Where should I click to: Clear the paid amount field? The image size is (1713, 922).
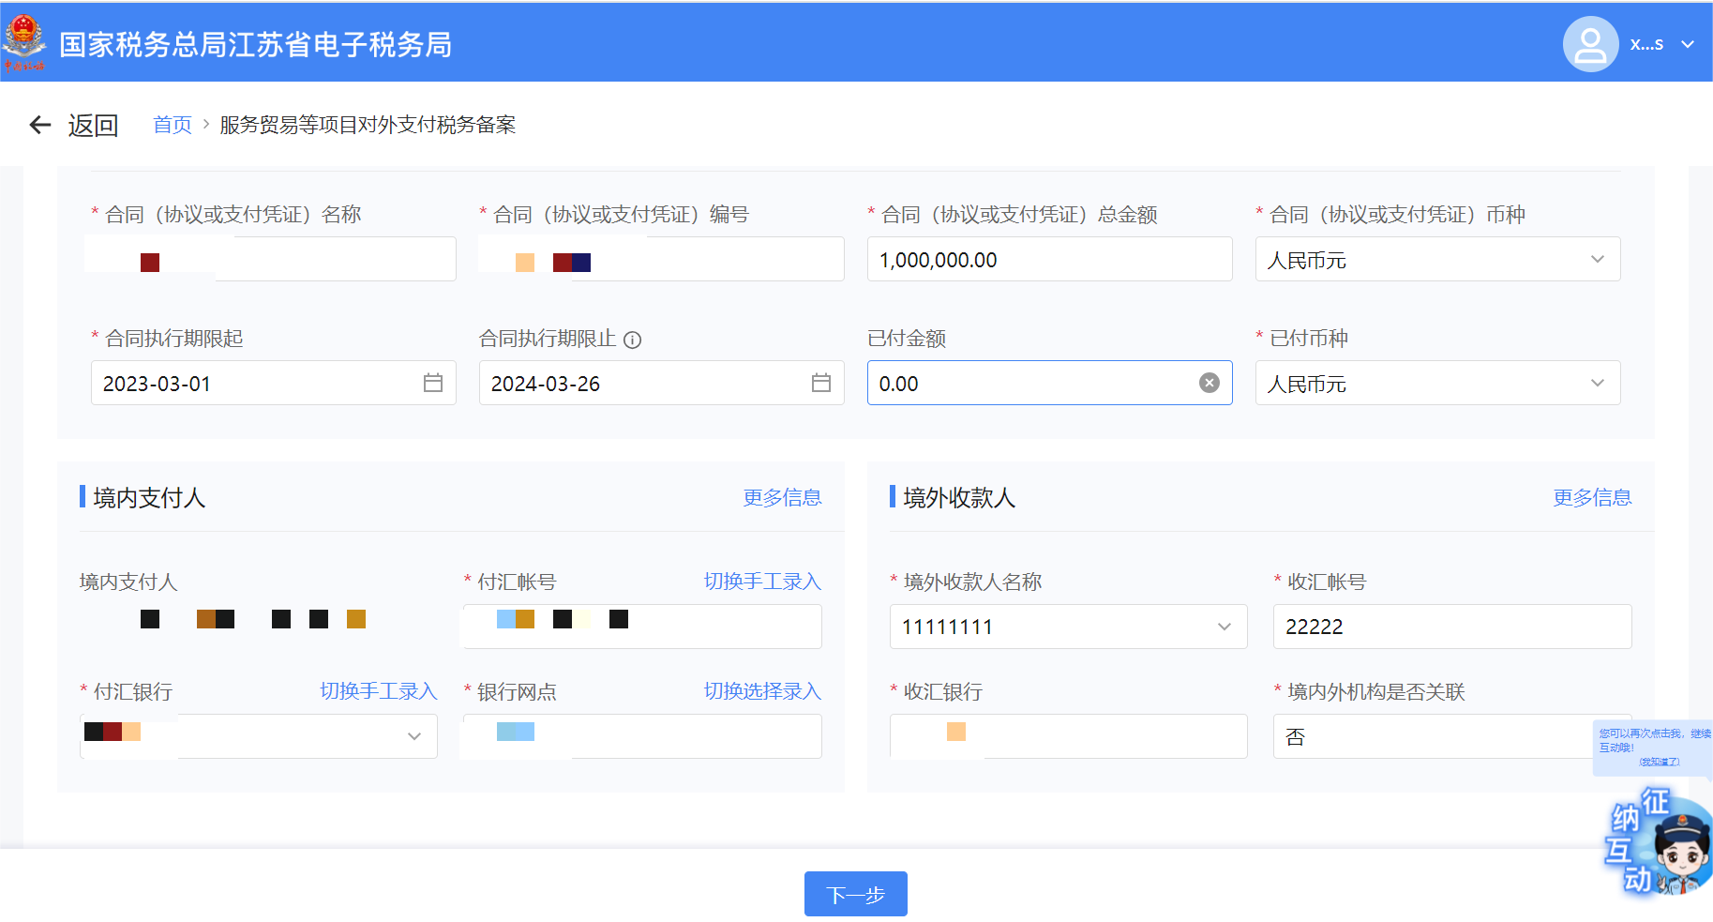1209,383
